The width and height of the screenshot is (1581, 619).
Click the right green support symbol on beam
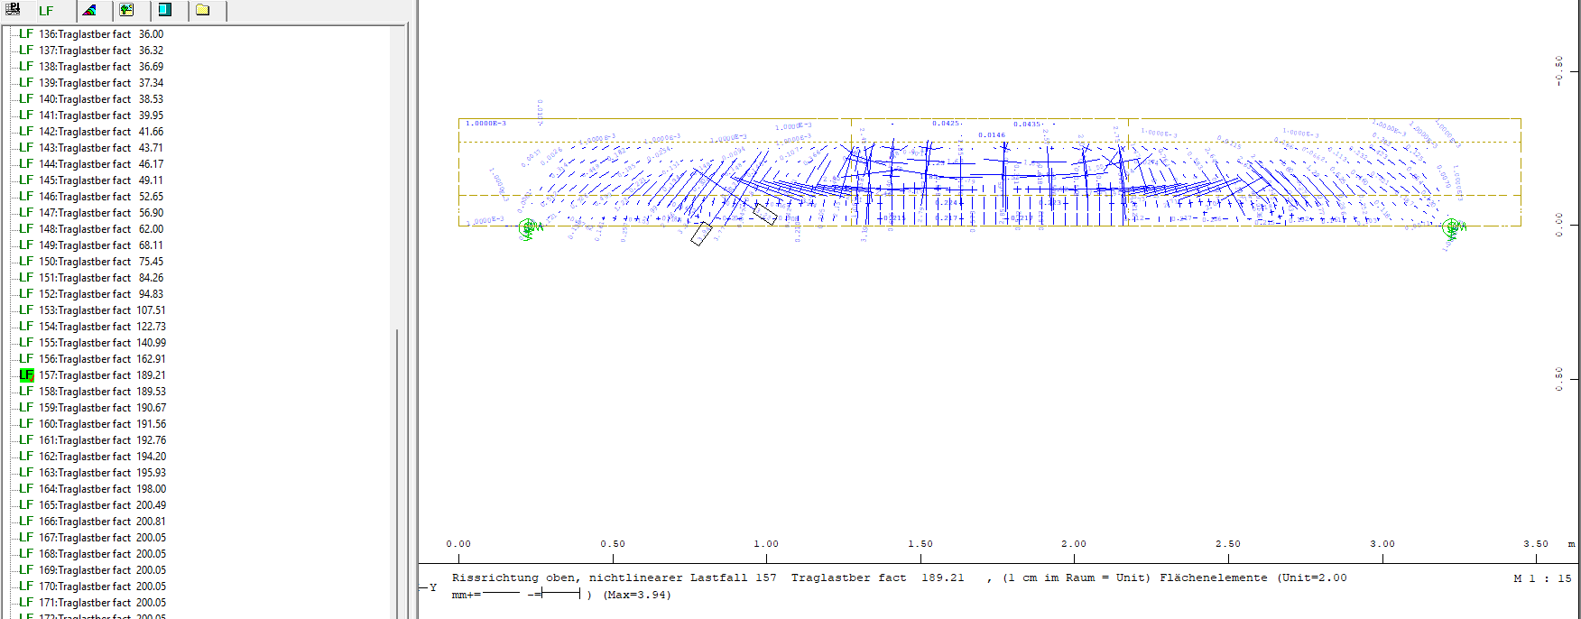1452,227
